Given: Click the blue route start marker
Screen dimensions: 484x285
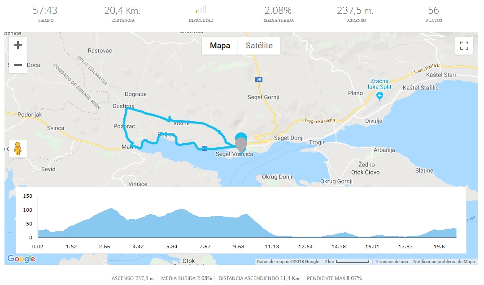Looking at the screenshot, I should tap(241, 137).
